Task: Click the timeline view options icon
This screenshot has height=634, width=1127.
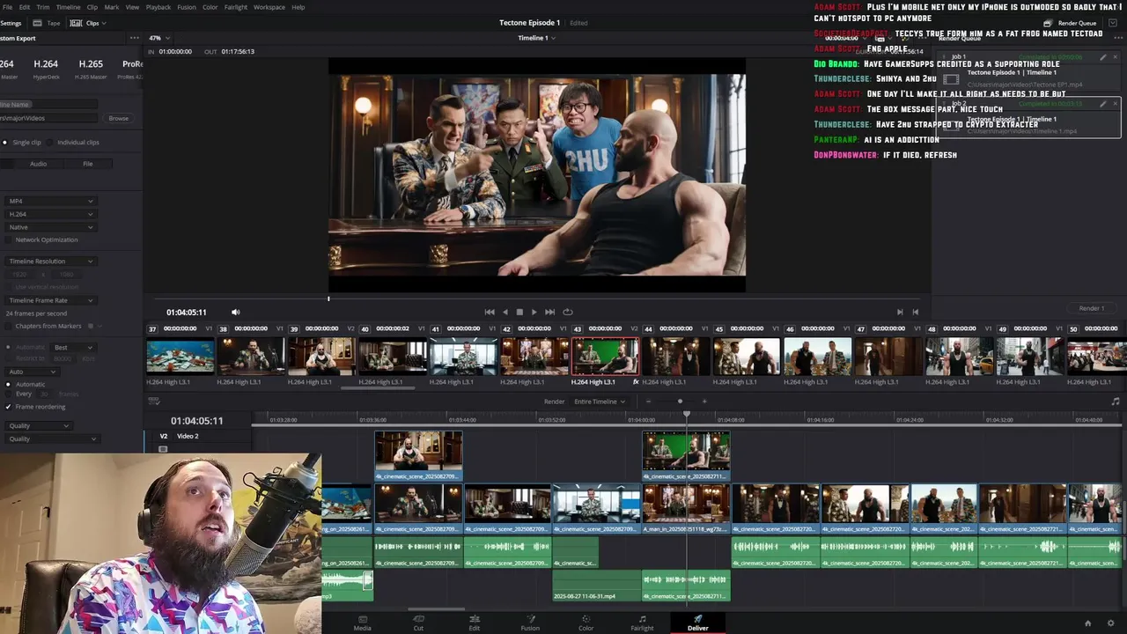Action: (153, 402)
